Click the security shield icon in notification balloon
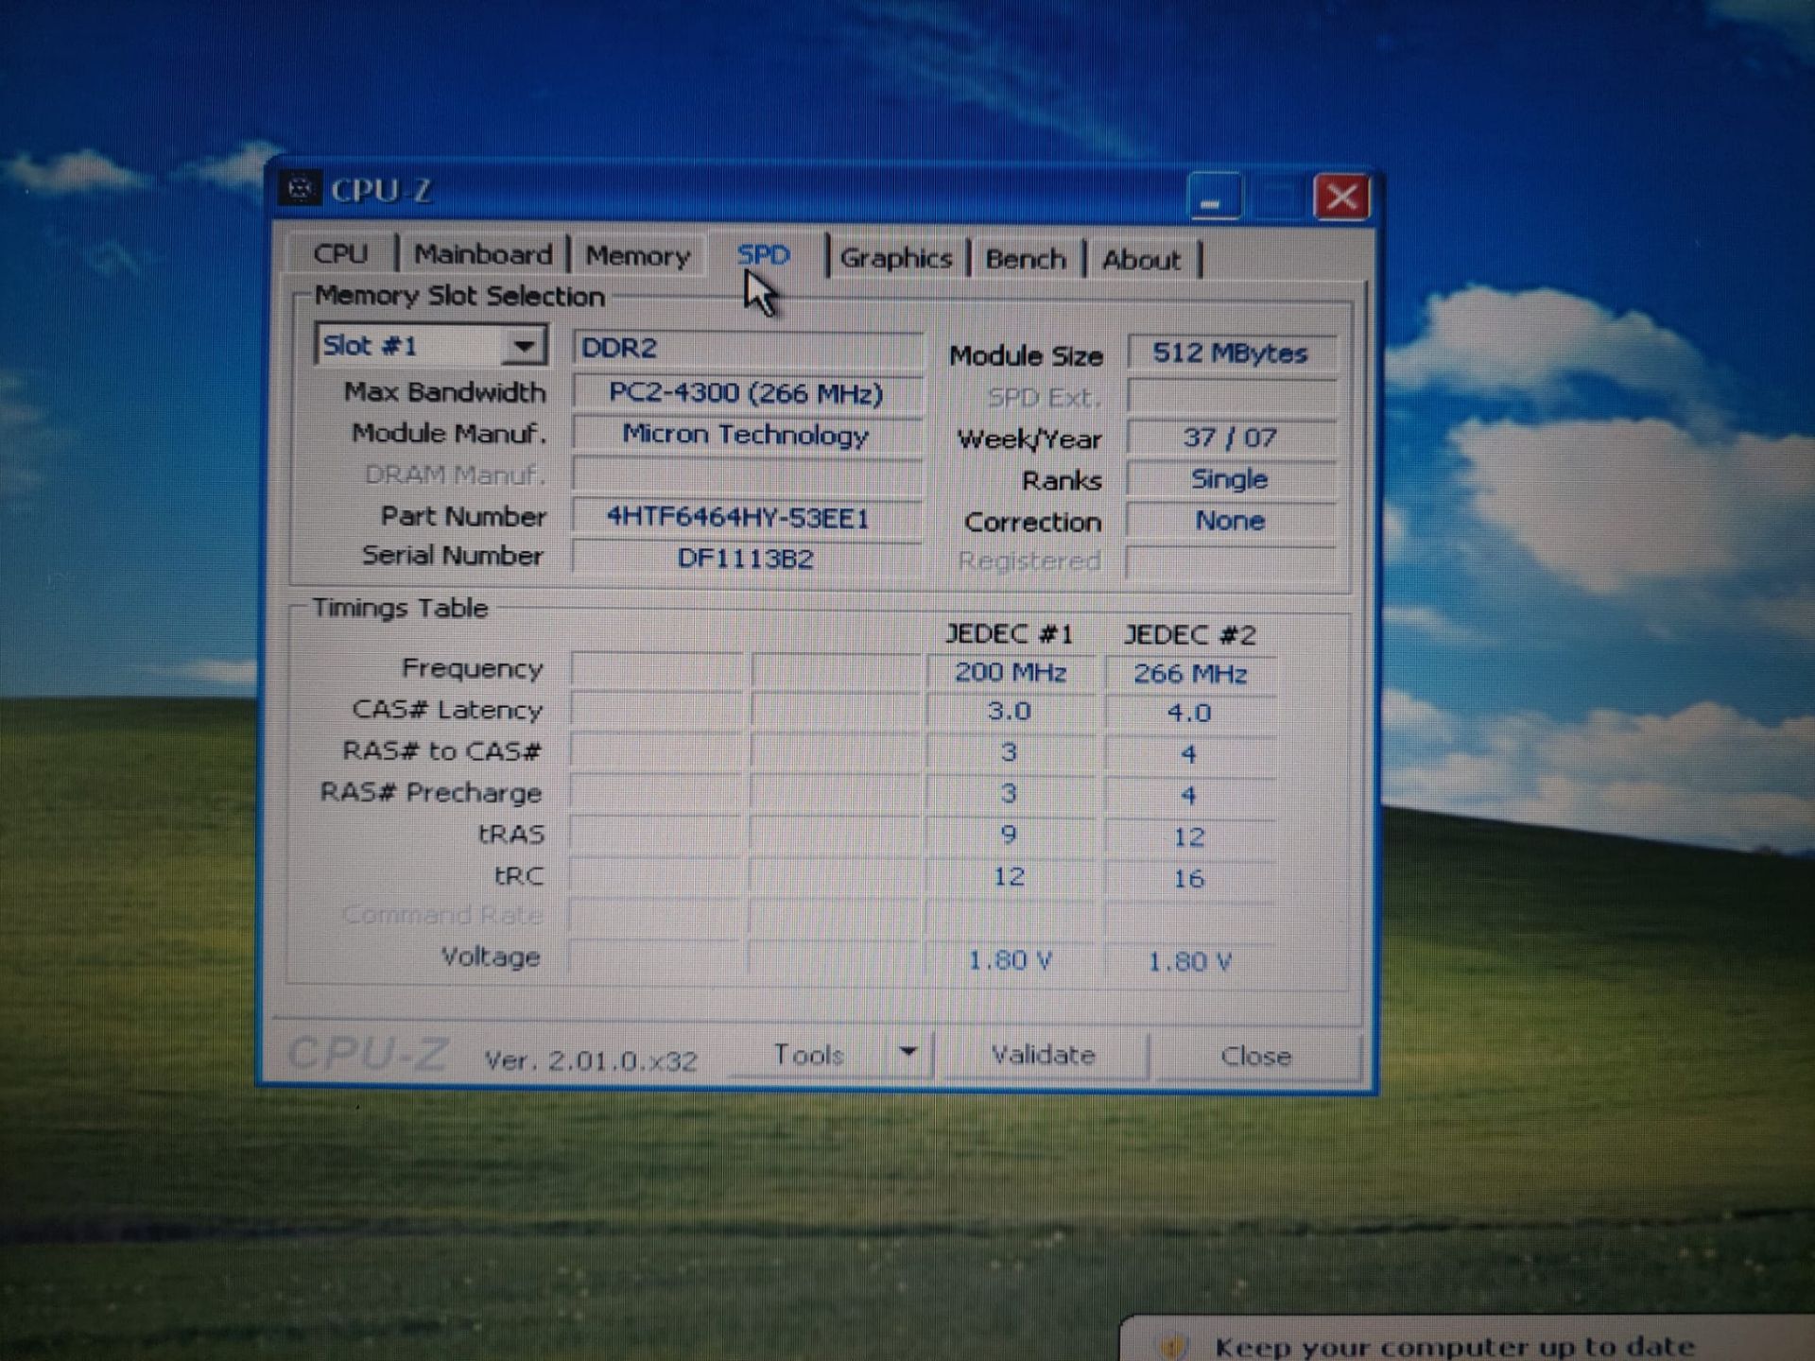Screen dimensions: 1815x1361 1173,1347
